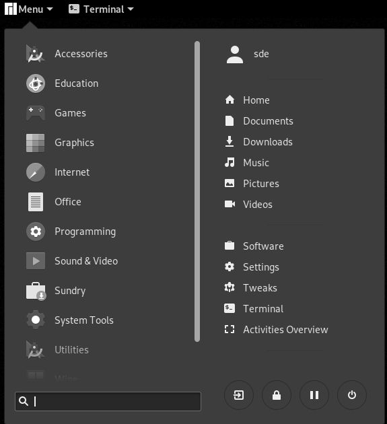Image resolution: width=387 pixels, height=424 pixels.
Task: Open the Menu dropdown in top bar
Action: pyautogui.click(x=29, y=9)
